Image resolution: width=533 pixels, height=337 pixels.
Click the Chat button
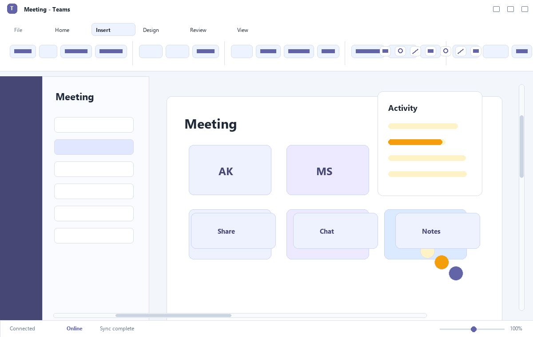335,231
